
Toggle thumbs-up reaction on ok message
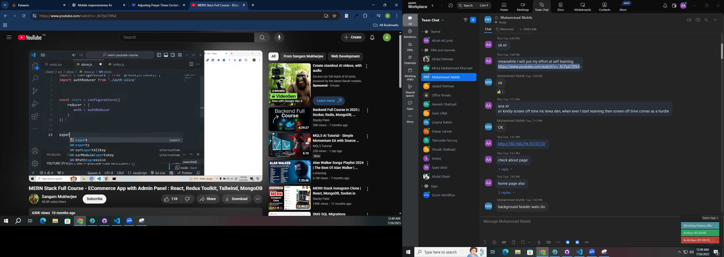click(x=501, y=92)
